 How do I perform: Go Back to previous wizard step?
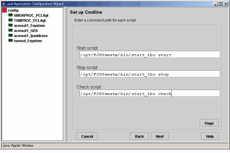(x=139, y=137)
